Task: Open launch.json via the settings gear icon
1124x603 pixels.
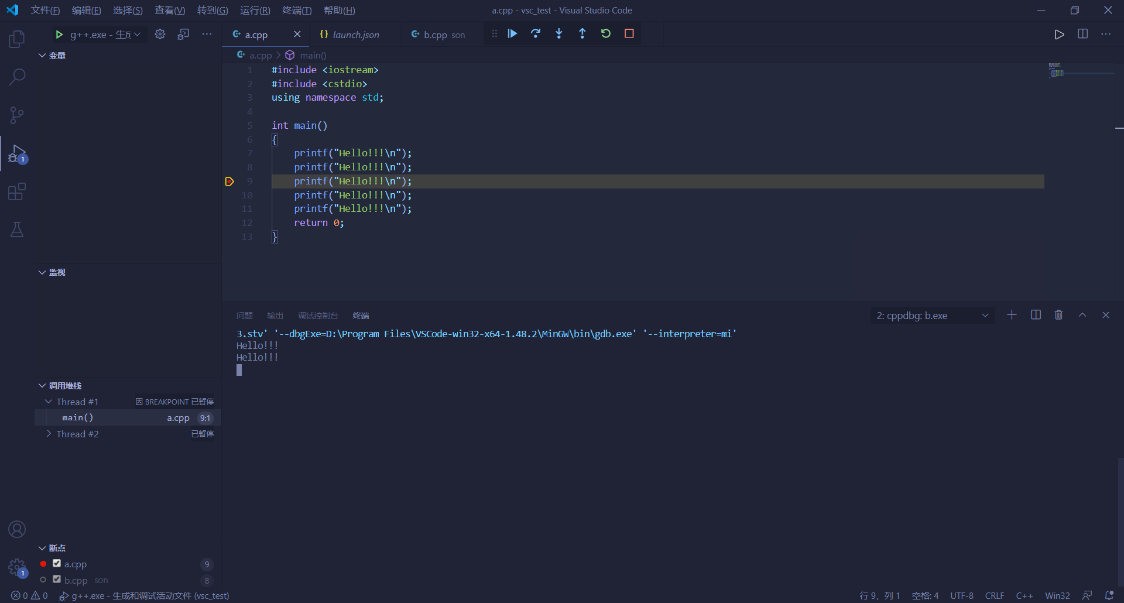Action: (160, 34)
